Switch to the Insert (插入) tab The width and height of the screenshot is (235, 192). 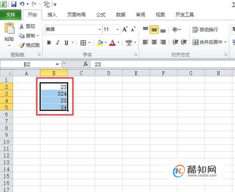pyautogui.click(x=52, y=15)
